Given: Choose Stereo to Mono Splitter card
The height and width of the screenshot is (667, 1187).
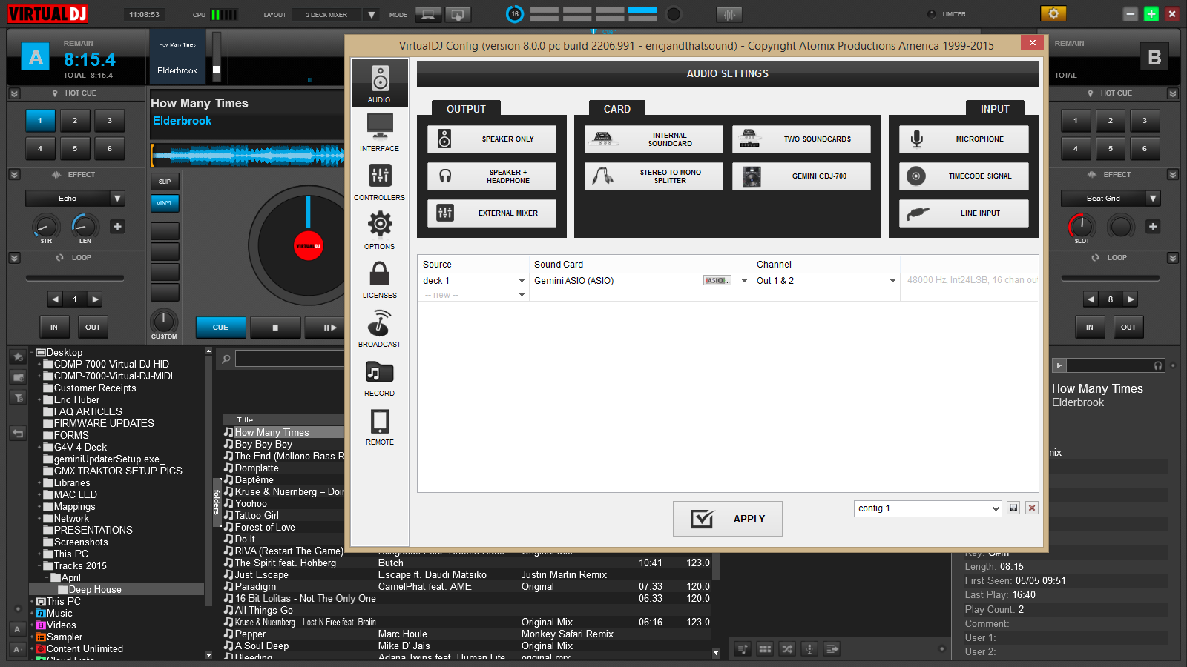Looking at the screenshot, I should [x=654, y=176].
